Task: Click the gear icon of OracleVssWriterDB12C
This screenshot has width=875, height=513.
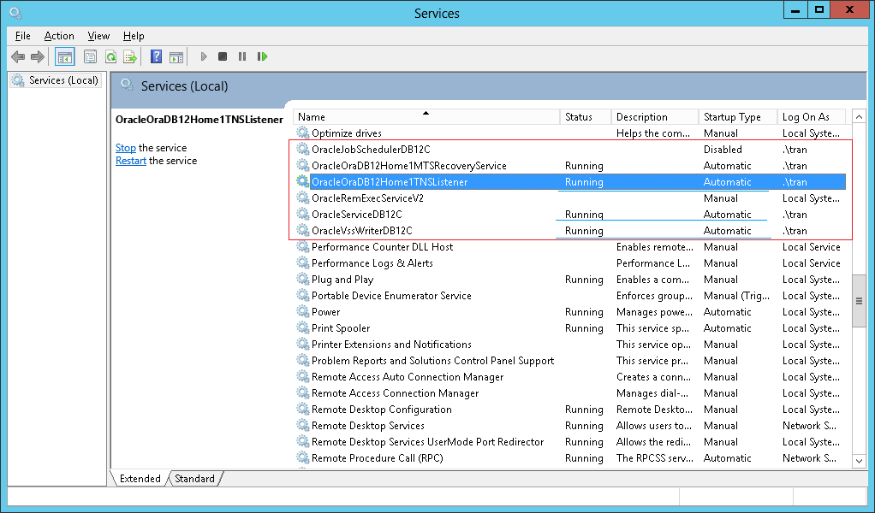Action: [x=302, y=230]
